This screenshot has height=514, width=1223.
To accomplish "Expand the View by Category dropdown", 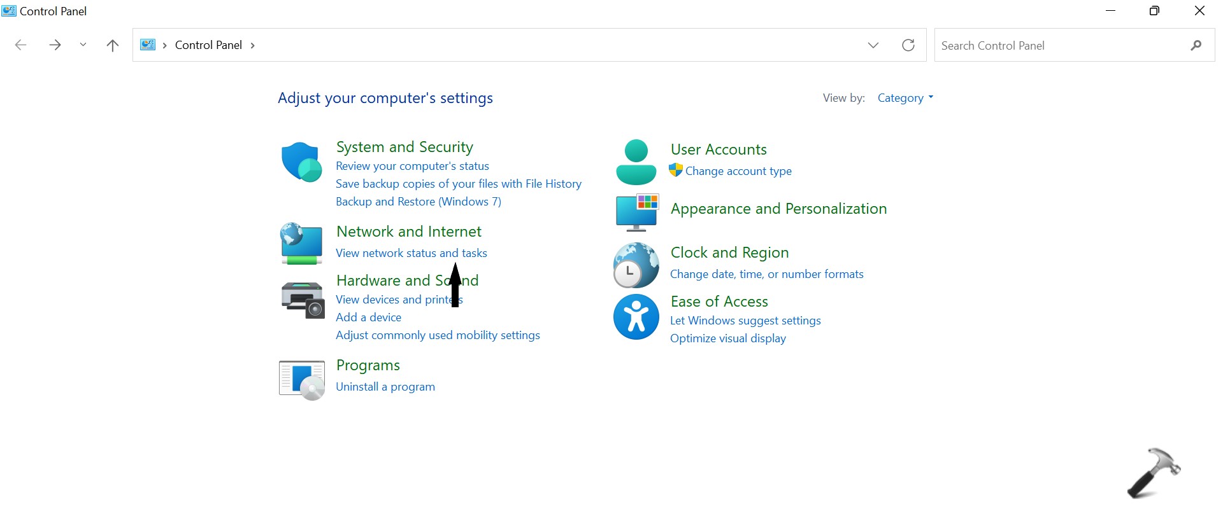I will [905, 98].
